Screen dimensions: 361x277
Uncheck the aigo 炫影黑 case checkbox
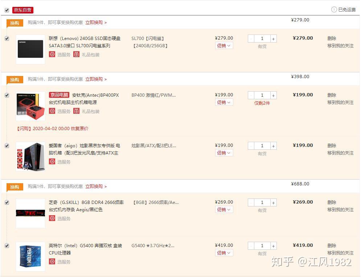point(7,146)
